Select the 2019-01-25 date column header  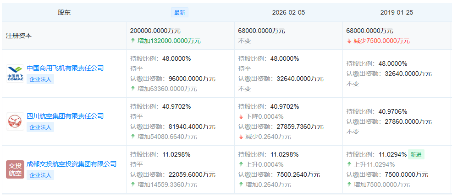(397, 13)
